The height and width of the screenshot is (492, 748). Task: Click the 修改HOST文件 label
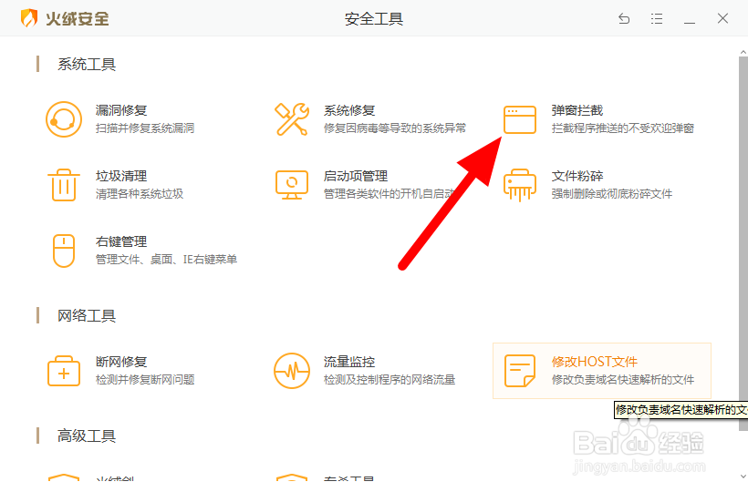point(595,362)
